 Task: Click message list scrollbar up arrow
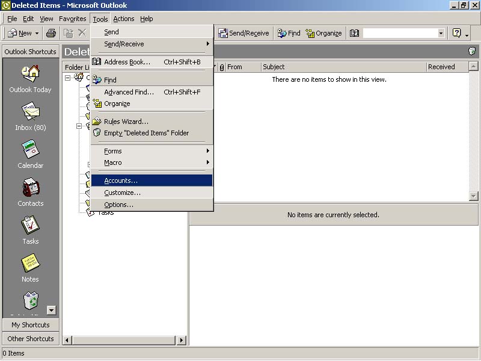pyautogui.click(x=474, y=66)
